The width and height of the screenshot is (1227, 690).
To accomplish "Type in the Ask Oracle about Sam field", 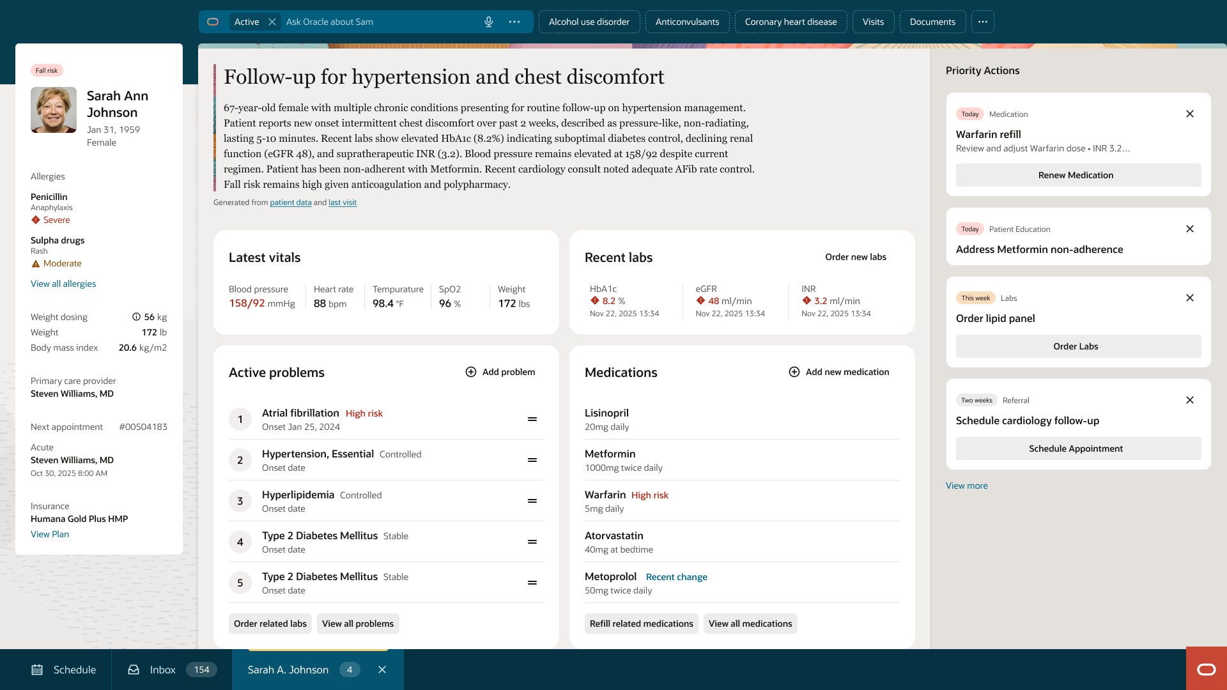I will pos(377,22).
